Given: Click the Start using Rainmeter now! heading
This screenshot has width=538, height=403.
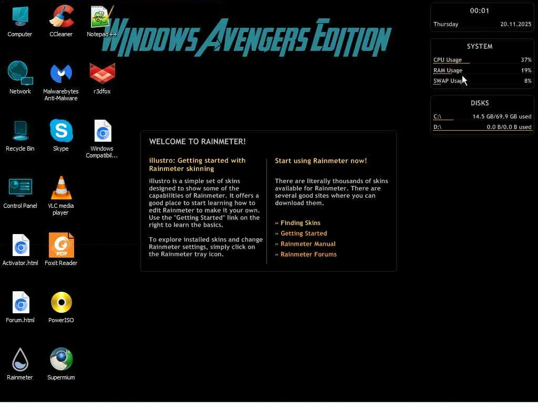Looking at the screenshot, I should coord(321,161).
